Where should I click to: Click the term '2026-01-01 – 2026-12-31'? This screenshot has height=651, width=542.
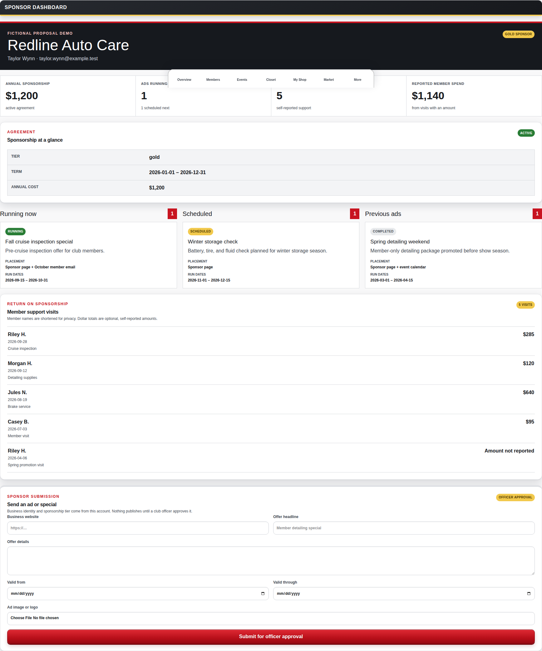click(177, 173)
